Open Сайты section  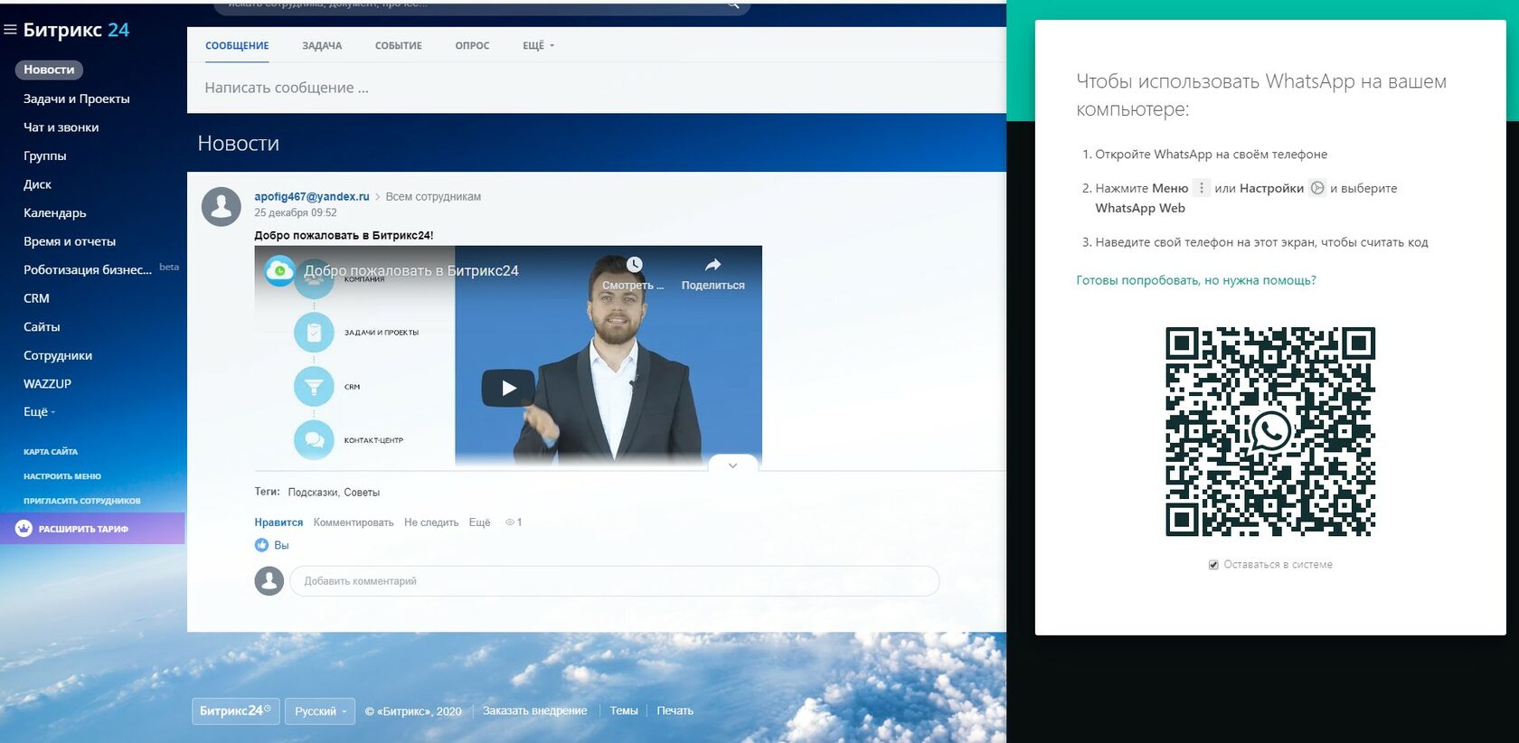pos(42,326)
